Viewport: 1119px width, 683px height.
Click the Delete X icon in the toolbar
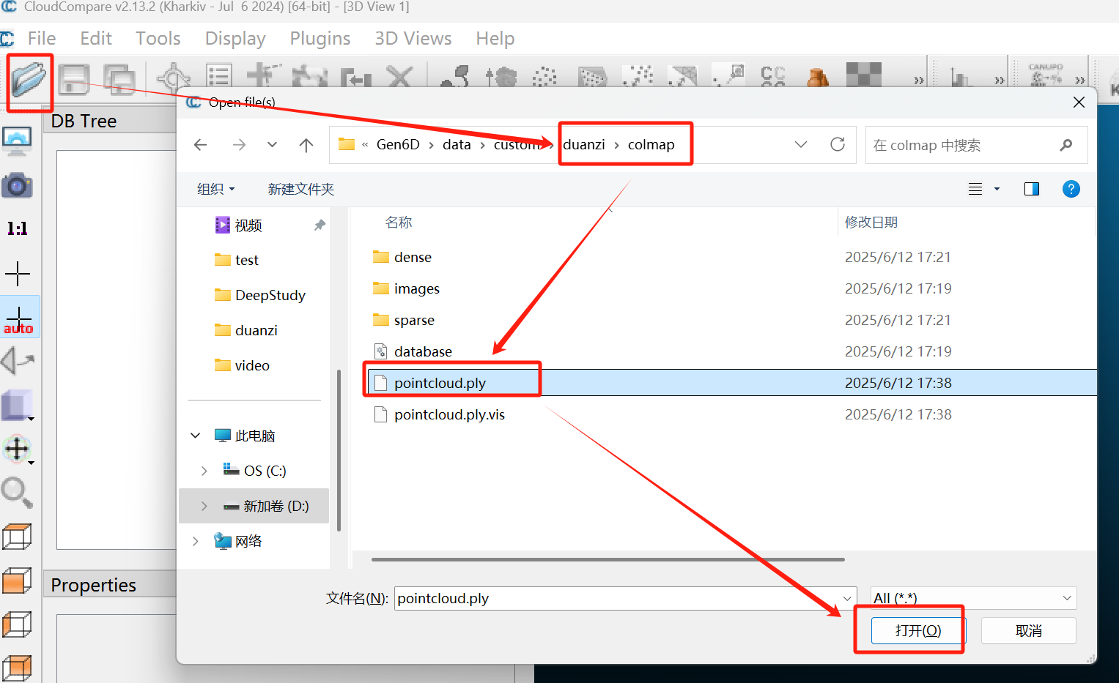pyautogui.click(x=399, y=76)
